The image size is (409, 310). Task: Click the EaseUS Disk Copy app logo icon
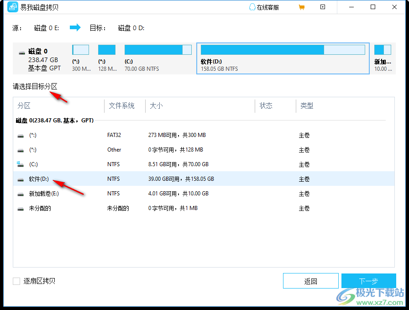tap(12, 7)
